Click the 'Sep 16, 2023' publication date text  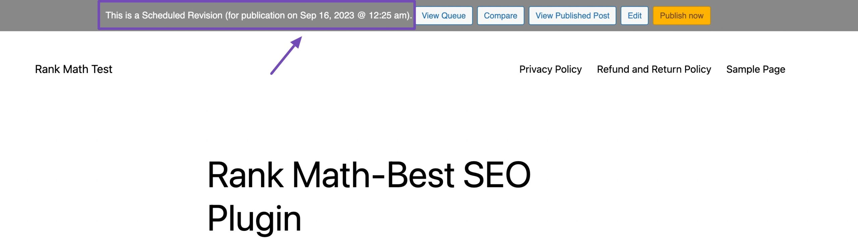(327, 15)
